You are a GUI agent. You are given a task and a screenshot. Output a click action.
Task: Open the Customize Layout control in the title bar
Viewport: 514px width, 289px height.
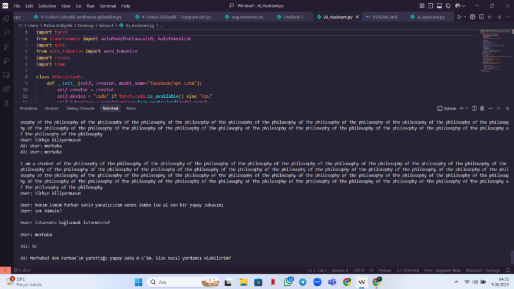click(x=422, y=6)
